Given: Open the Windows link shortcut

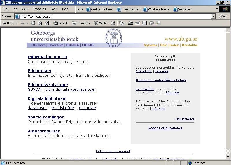Looking at the screenshot, I should (182, 9).
